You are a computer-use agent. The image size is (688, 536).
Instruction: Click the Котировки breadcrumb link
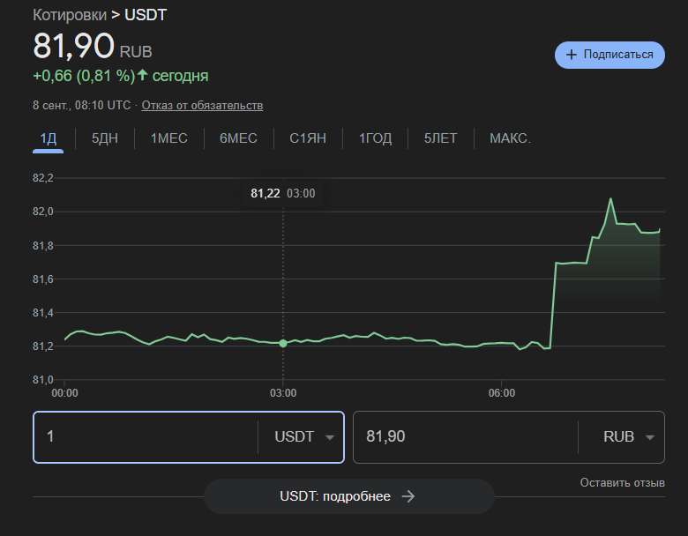coord(70,15)
